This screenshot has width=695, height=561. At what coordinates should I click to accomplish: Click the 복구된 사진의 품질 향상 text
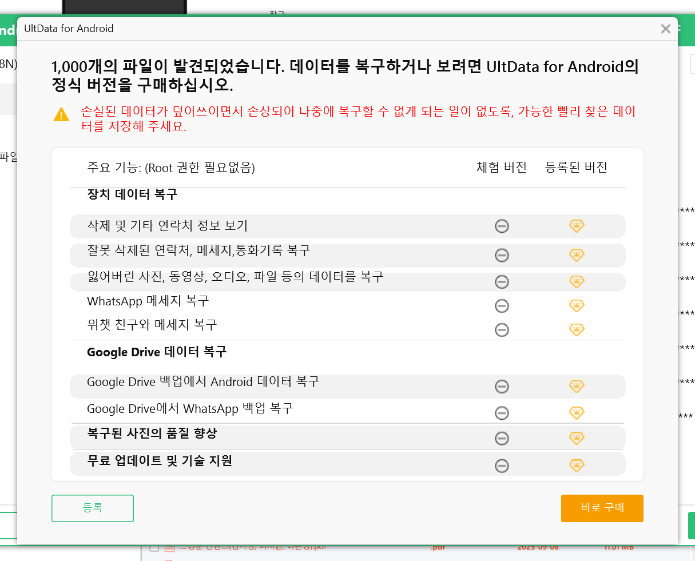(152, 433)
